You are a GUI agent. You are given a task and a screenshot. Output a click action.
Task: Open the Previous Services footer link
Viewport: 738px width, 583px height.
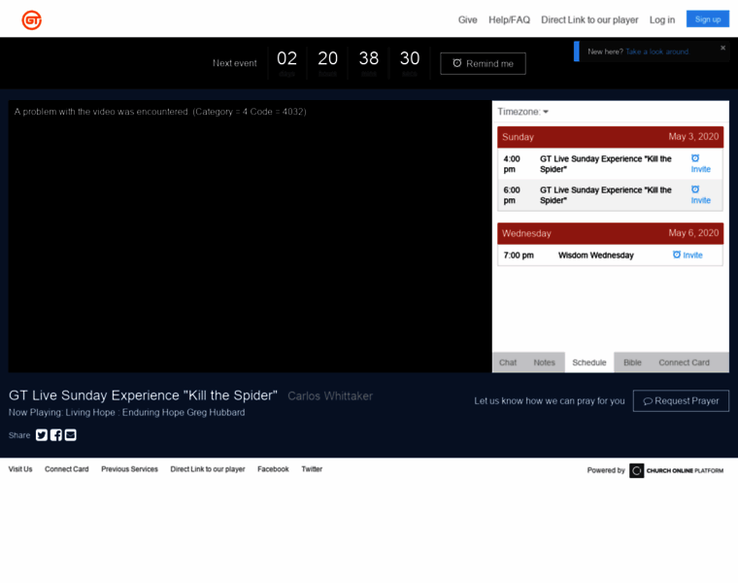point(129,469)
